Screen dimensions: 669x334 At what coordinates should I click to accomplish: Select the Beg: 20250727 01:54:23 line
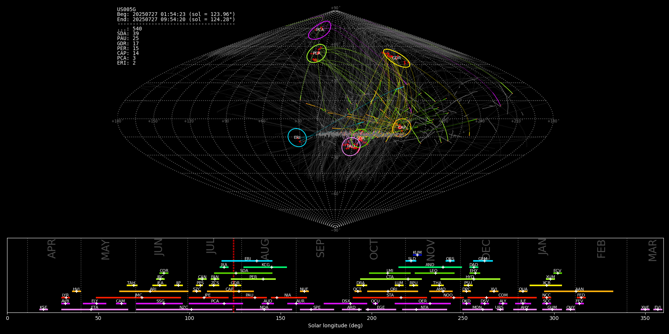point(176,14)
